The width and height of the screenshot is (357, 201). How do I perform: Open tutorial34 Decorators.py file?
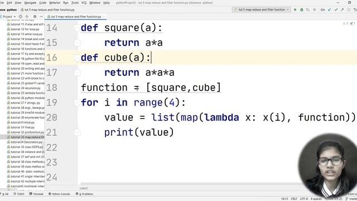tap(25, 142)
